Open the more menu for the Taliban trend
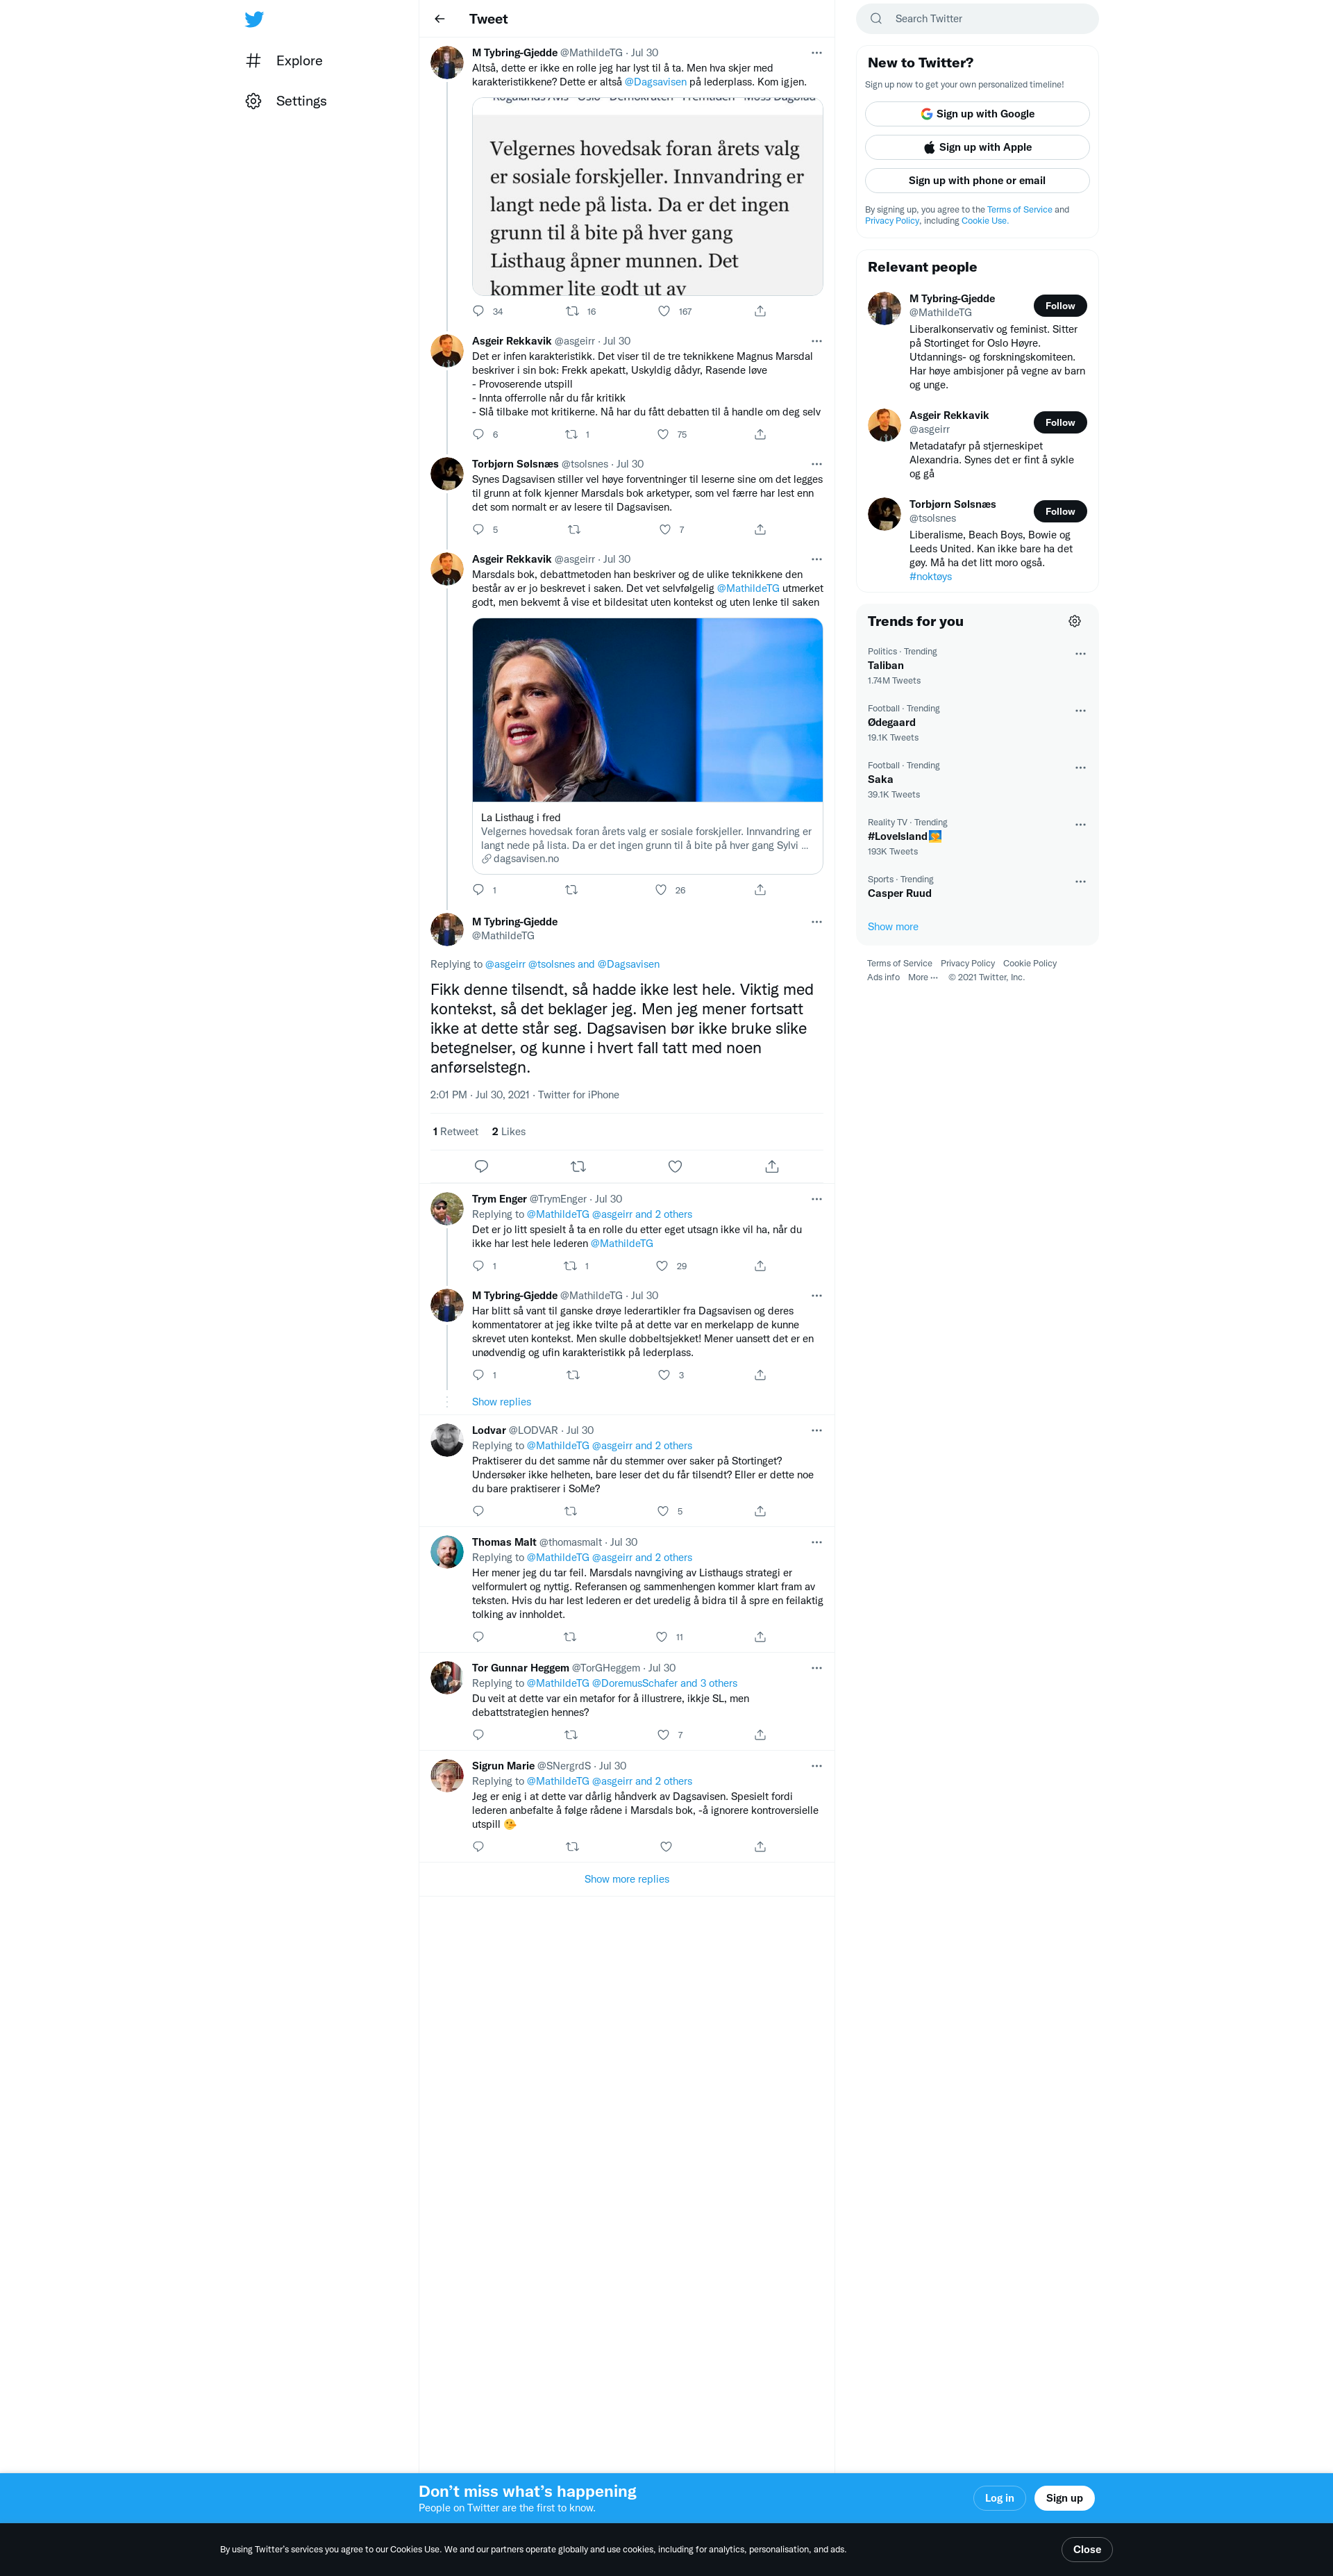The width and height of the screenshot is (1333, 2576). pos(1080,653)
